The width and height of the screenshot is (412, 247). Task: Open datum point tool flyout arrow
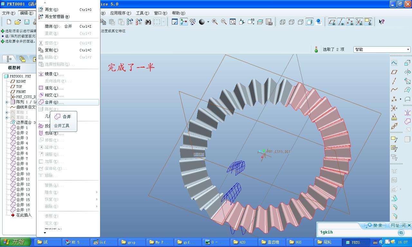click(401, 99)
